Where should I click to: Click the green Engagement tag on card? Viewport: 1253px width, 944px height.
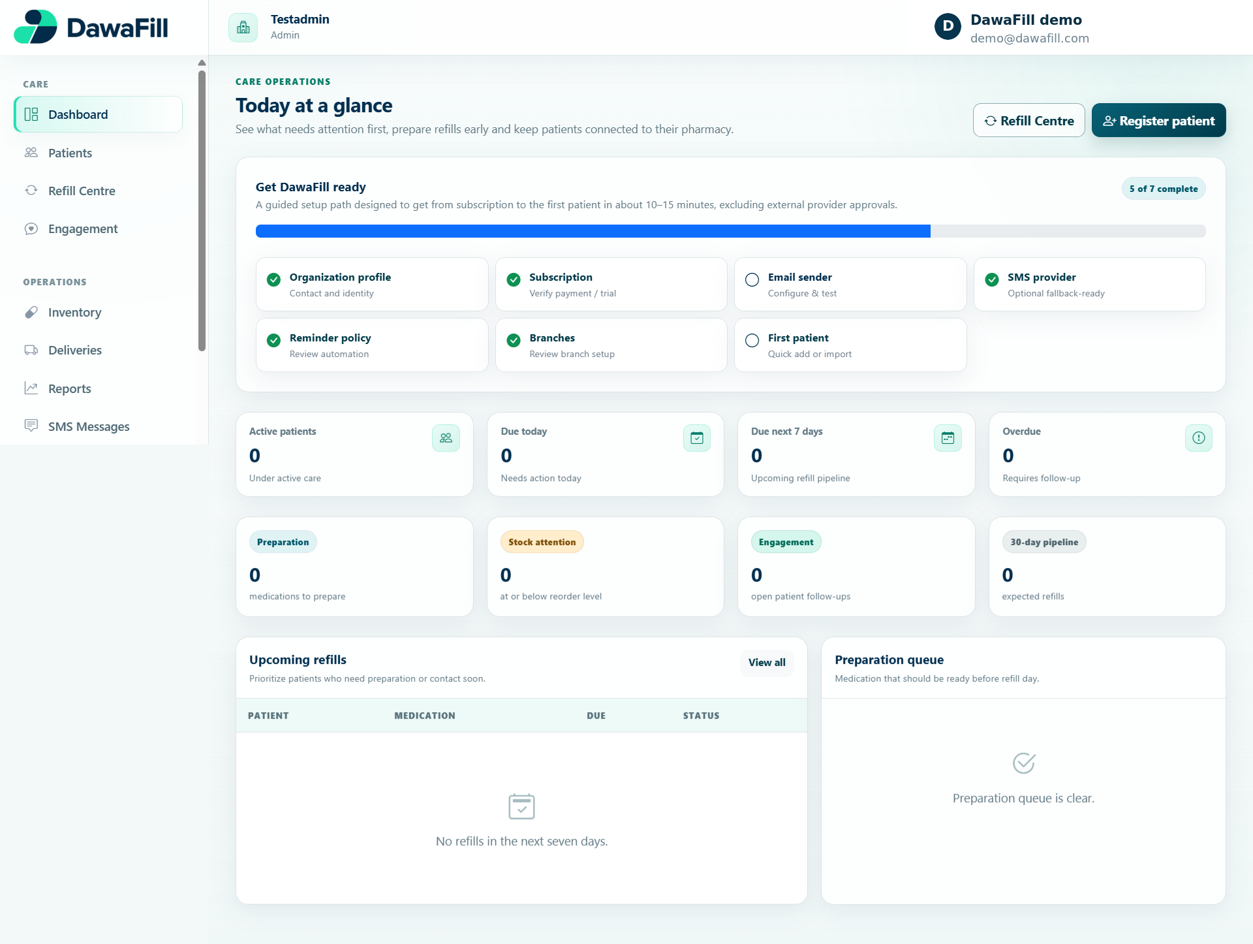(x=786, y=542)
